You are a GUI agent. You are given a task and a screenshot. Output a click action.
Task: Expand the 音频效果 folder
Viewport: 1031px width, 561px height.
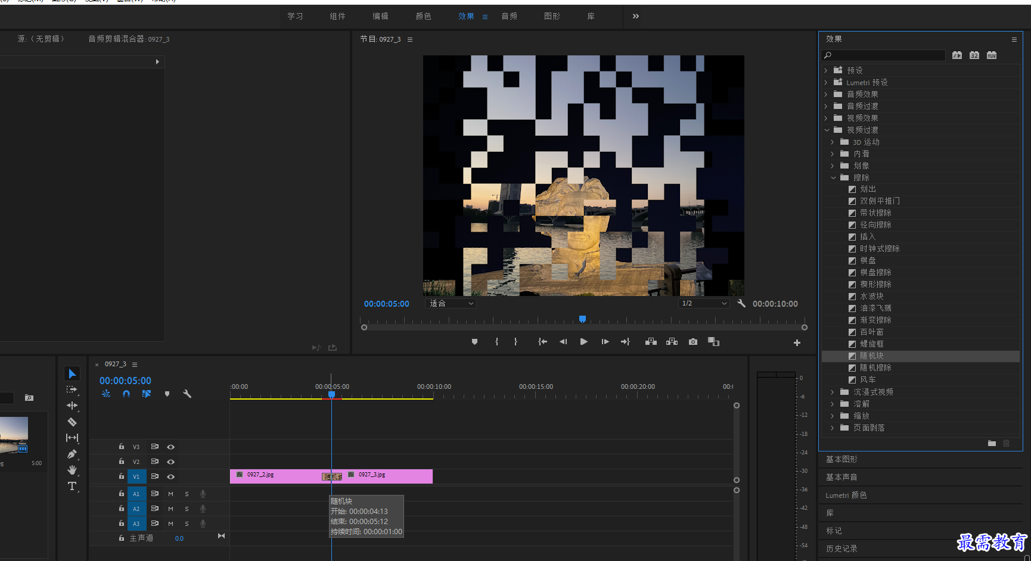[826, 94]
